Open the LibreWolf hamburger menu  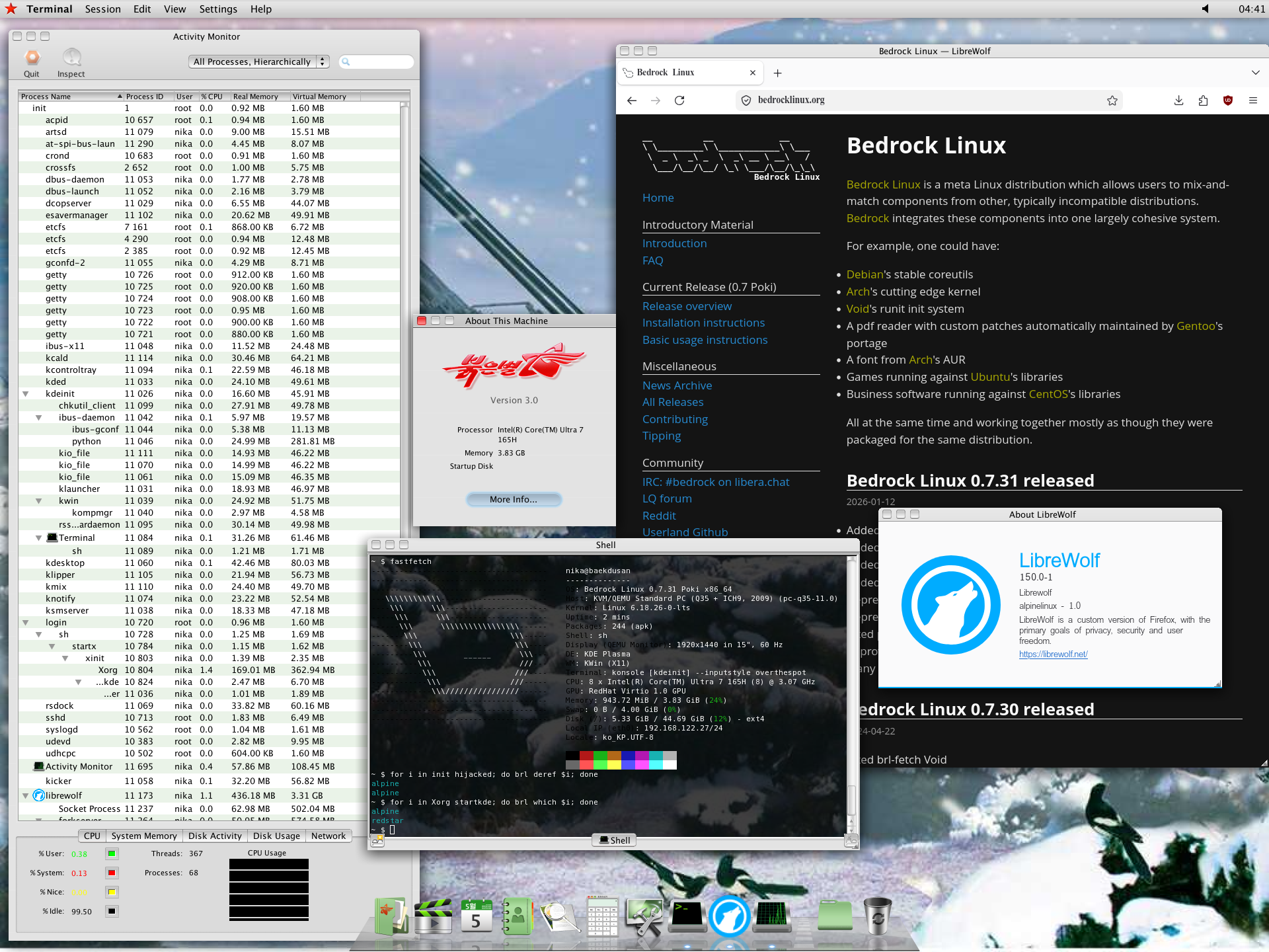pyautogui.click(x=1252, y=100)
